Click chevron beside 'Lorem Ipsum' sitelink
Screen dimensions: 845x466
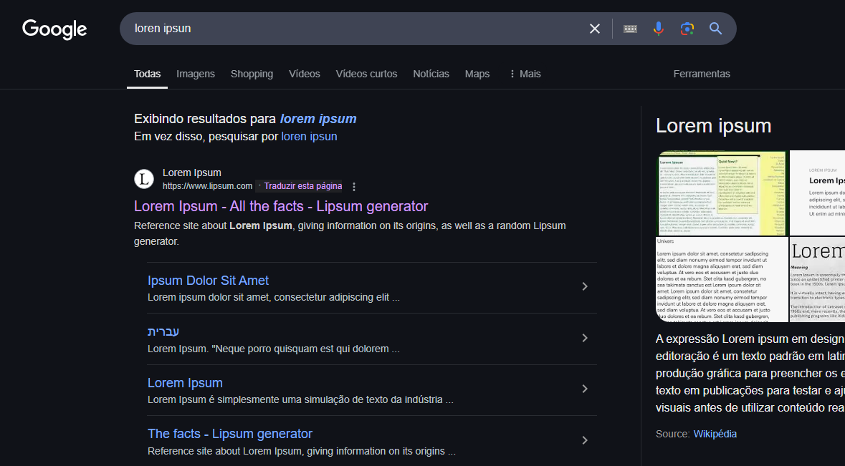click(x=585, y=389)
